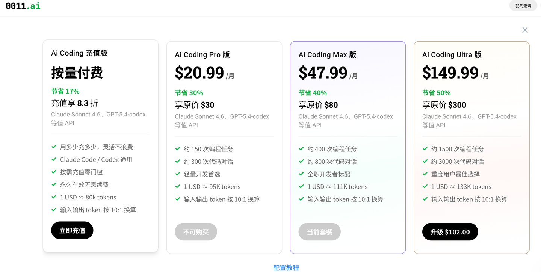The width and height of the screenshot is (541, 272).
Task: Click checkmark beside 1 USD ≈ 133K tokens
Action: point(425,186)
